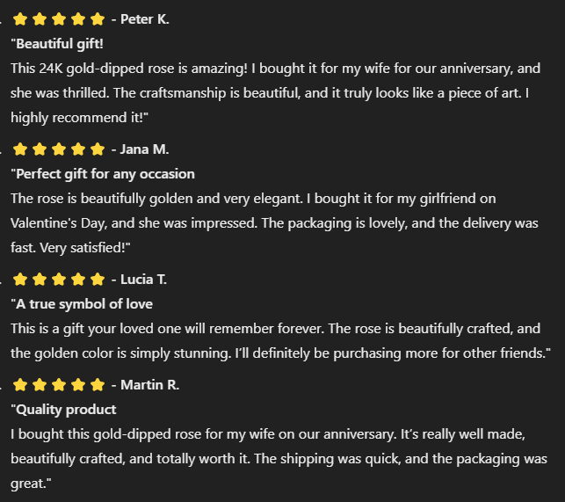This screenshot has width=565, height=502.
Task: Click the fifth star of Peter K.'s rating
Action: point(98,19)
